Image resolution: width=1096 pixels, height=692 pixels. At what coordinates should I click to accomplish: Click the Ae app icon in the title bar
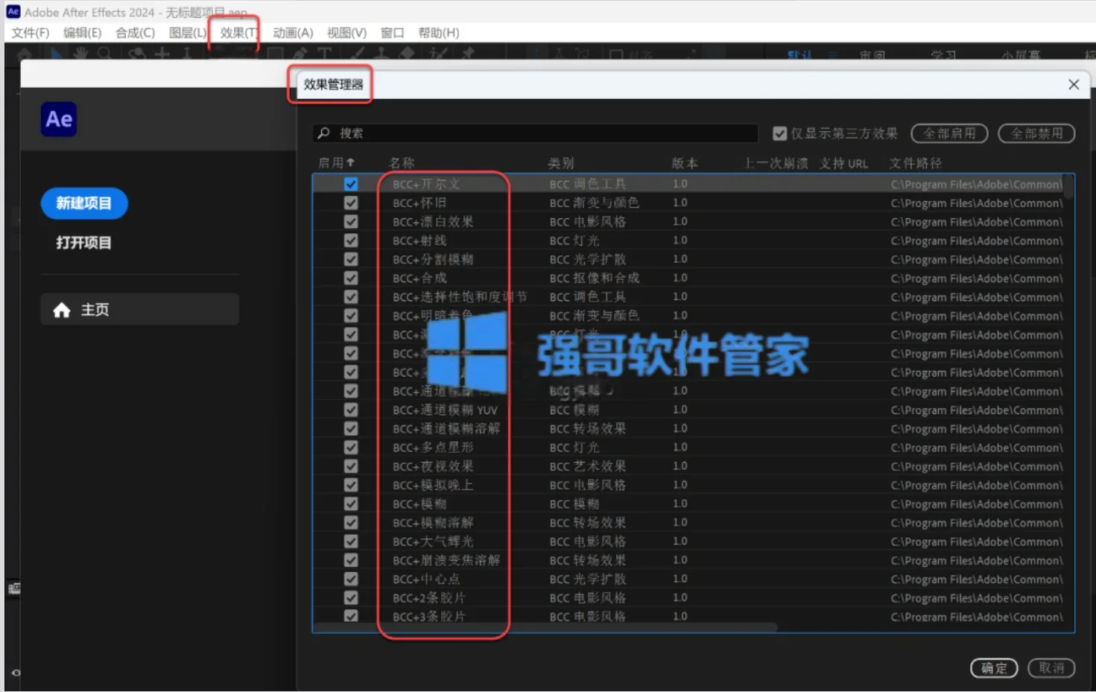tap(13, 12)
